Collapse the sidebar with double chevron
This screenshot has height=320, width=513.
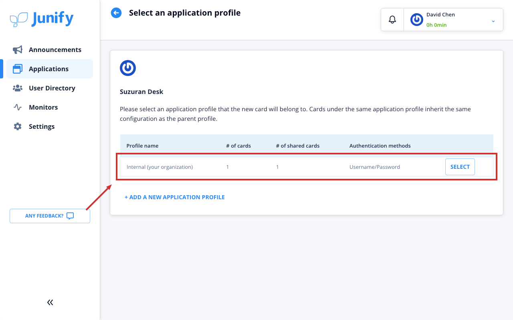(50, 302)
